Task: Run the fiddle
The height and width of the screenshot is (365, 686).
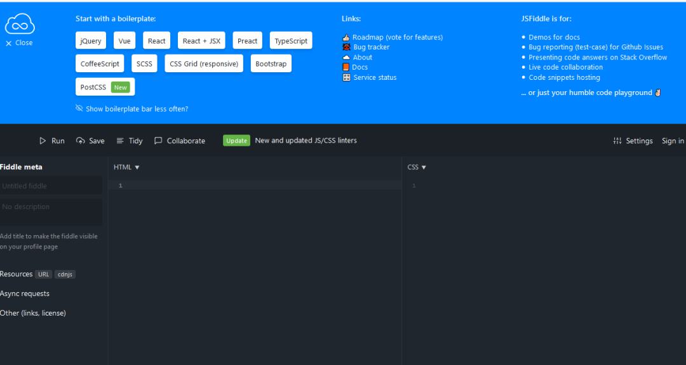Action: tap(52, 141)
